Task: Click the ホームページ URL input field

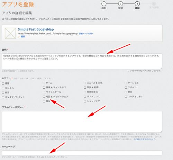Action: [82, 153]
